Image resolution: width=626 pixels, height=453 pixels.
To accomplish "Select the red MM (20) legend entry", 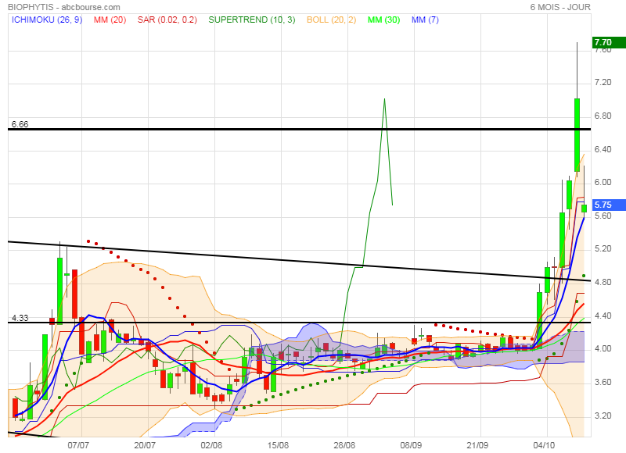I will point(110,20).
